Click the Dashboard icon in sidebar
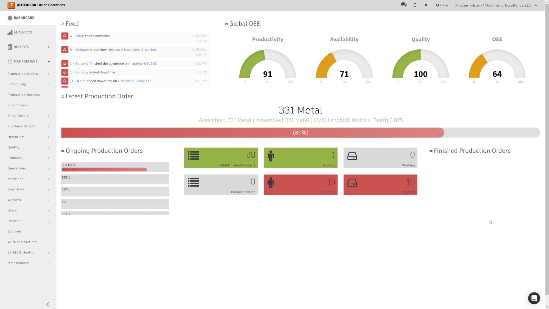Screen dimensions: 549x309 coord(10,18)
